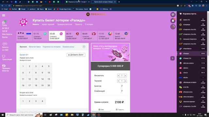This screenshot has height=117, width=209.
Task: Bookmark this page with star icon
Action: (185, 6)
